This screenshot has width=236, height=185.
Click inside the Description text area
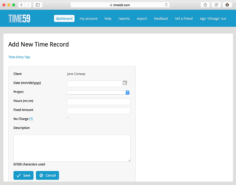(72, 148)
